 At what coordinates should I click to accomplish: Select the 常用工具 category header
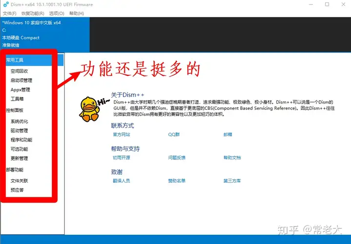click(x=32, y=60)
